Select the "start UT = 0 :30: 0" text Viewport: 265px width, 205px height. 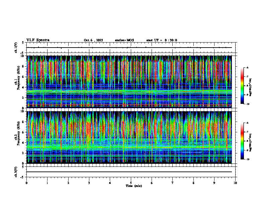click(x=162, y=40)
